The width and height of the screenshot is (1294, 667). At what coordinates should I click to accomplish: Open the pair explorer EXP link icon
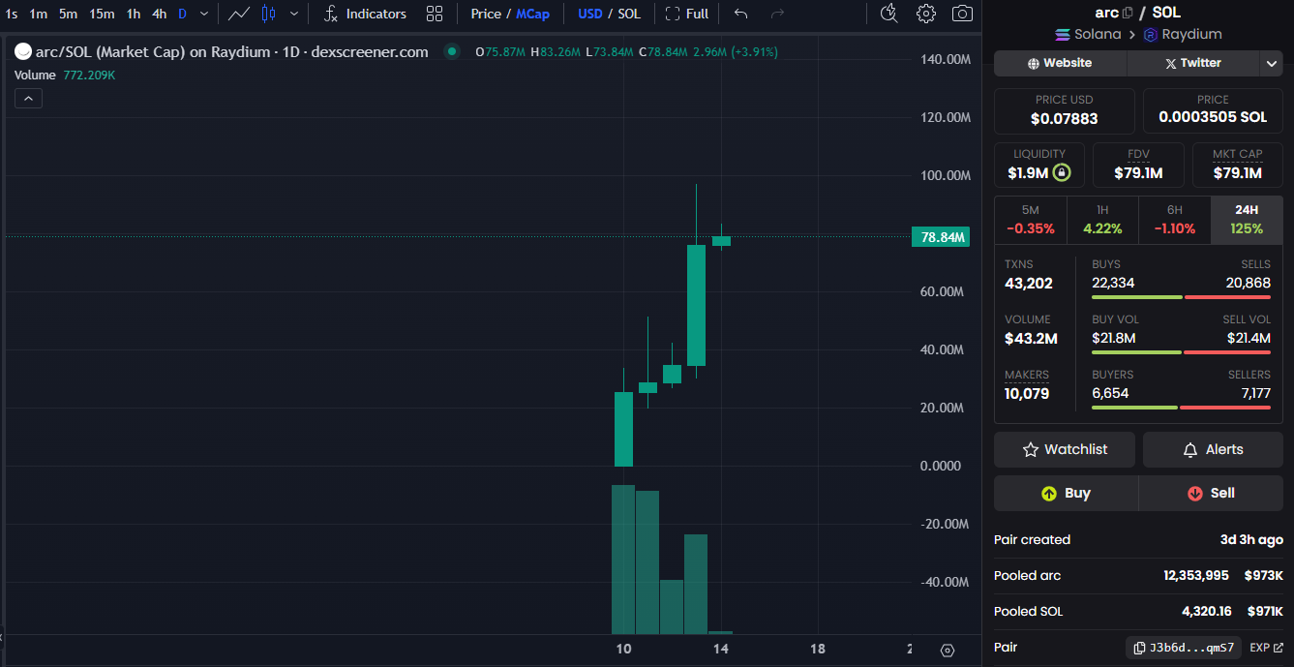[1278, 648]
